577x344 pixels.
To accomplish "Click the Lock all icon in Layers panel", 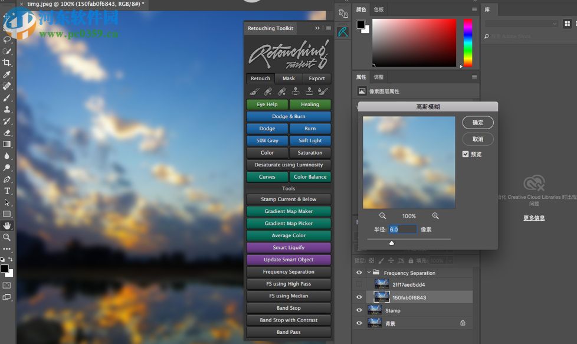I will [410, 260].
